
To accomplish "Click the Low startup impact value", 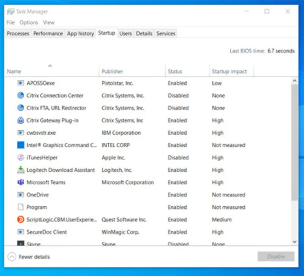I will pyautogui.click(x=217, y=83).
